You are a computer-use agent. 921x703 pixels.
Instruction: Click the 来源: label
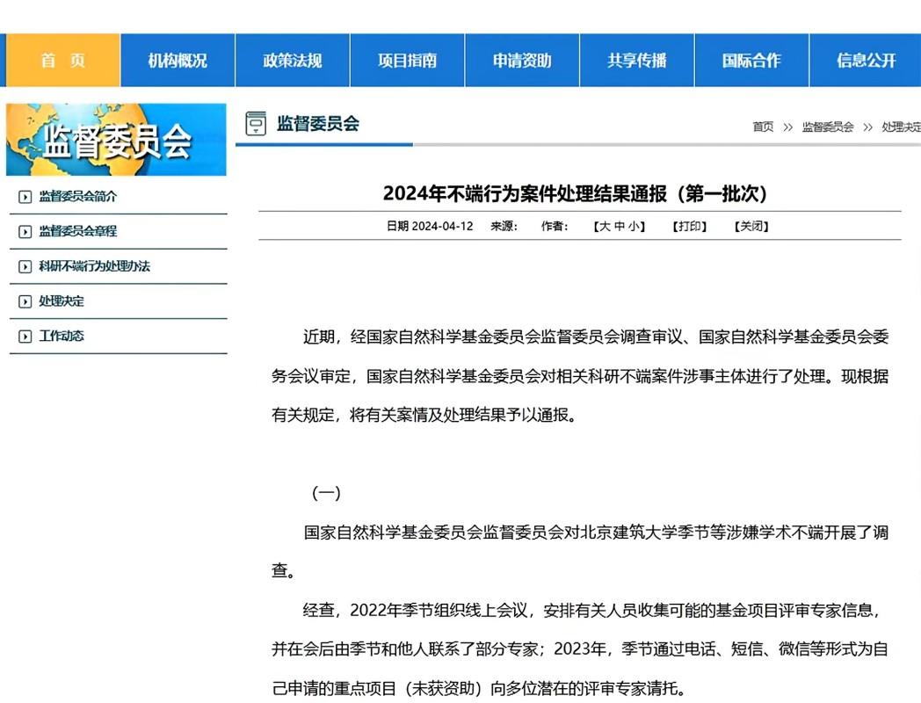pos(504,226)
